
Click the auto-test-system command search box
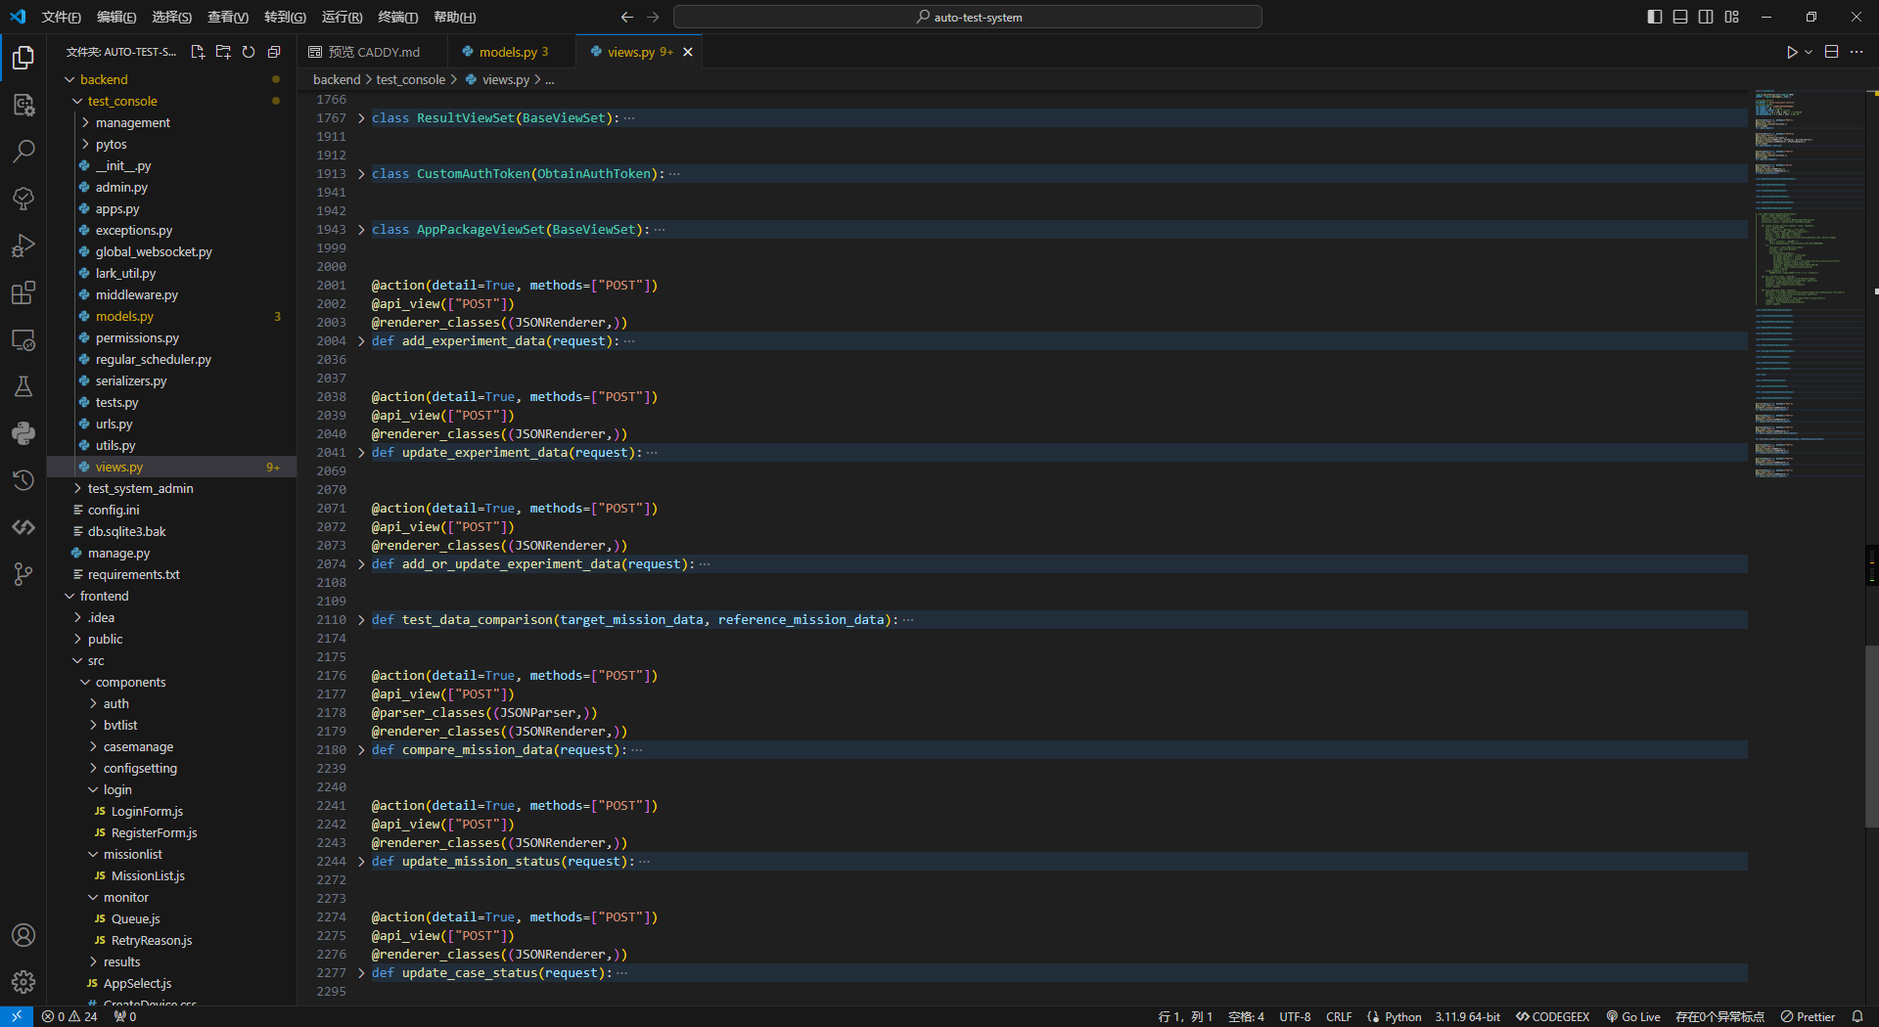[968, 17]
